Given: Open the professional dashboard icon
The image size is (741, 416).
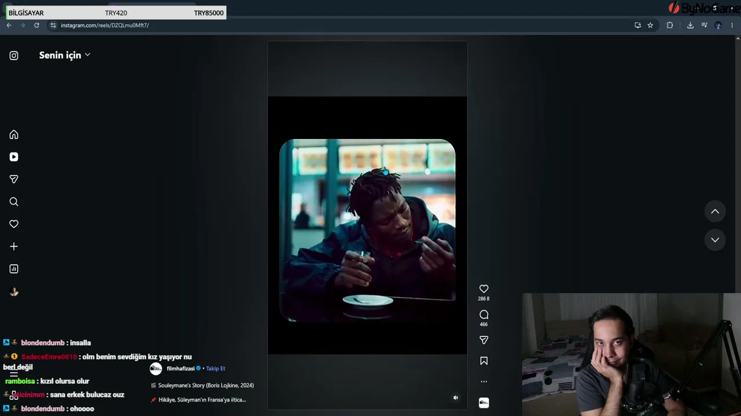Looking at the screenshot, I should point(14,269).
